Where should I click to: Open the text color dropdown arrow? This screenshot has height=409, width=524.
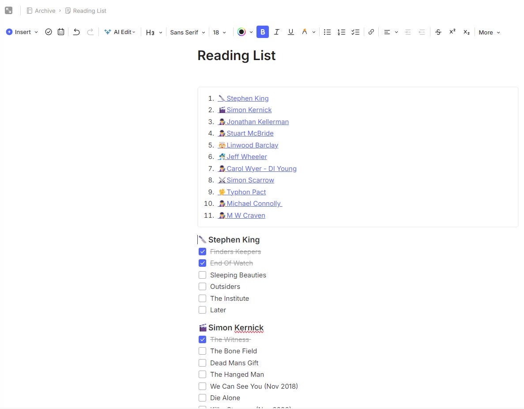[x=251, y=32]
